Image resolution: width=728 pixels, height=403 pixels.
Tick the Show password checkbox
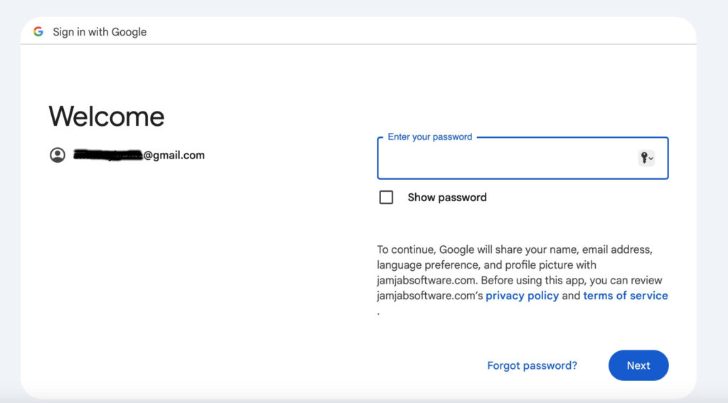[x=386, y=198]
